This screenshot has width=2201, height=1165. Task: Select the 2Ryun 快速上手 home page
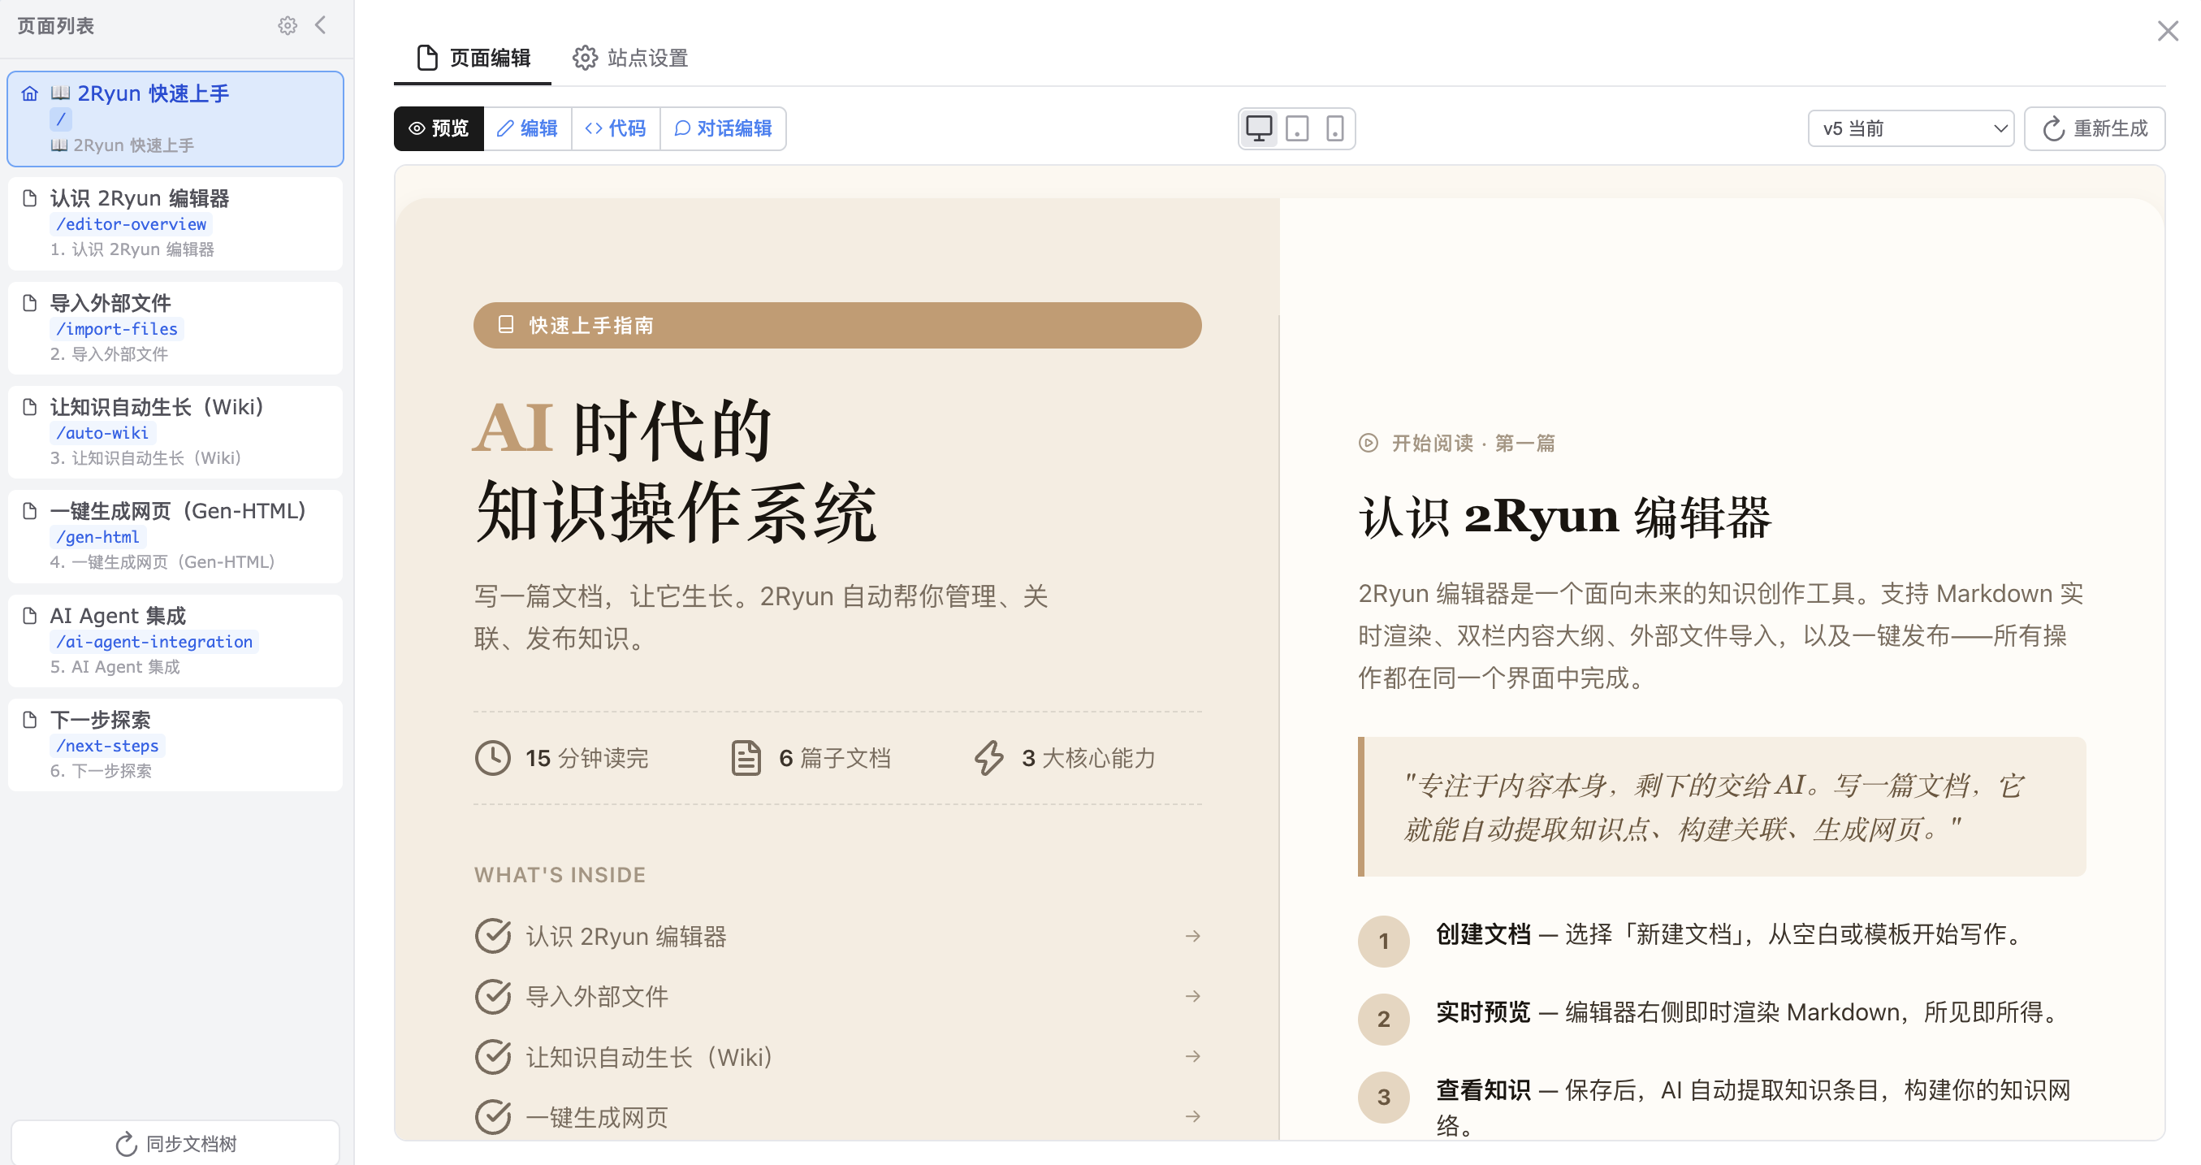175,119
